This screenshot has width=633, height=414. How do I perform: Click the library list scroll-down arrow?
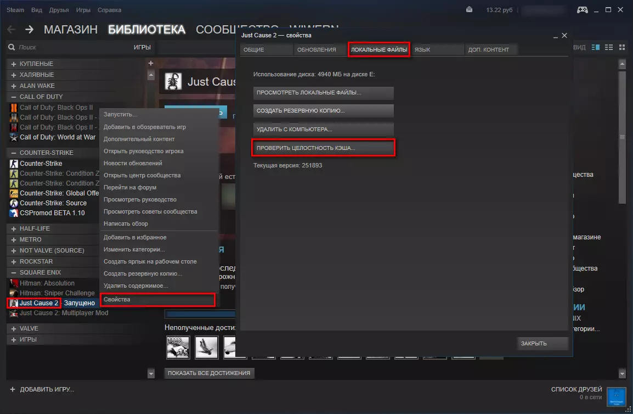coord(151,373)
